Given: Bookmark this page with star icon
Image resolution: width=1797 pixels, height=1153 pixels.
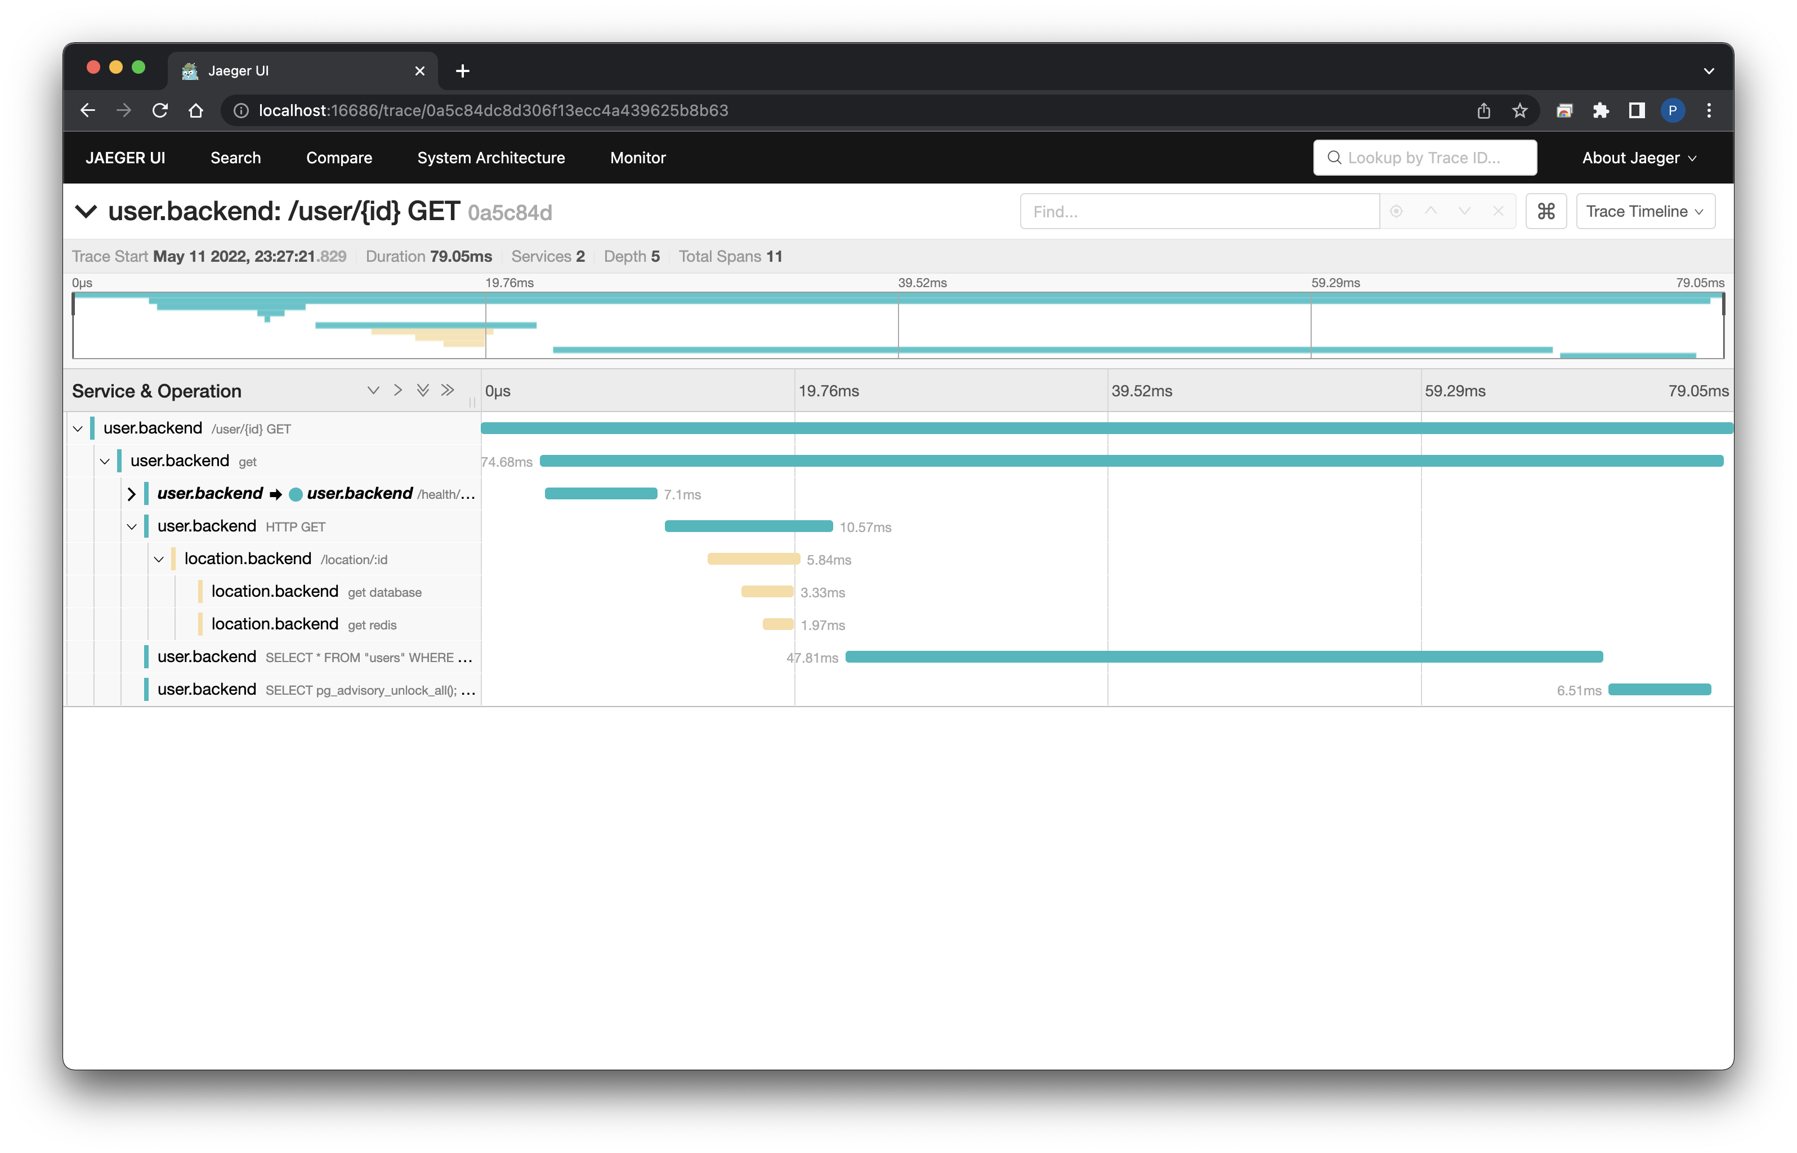Looking at the screenshot, I should 1519,111.
